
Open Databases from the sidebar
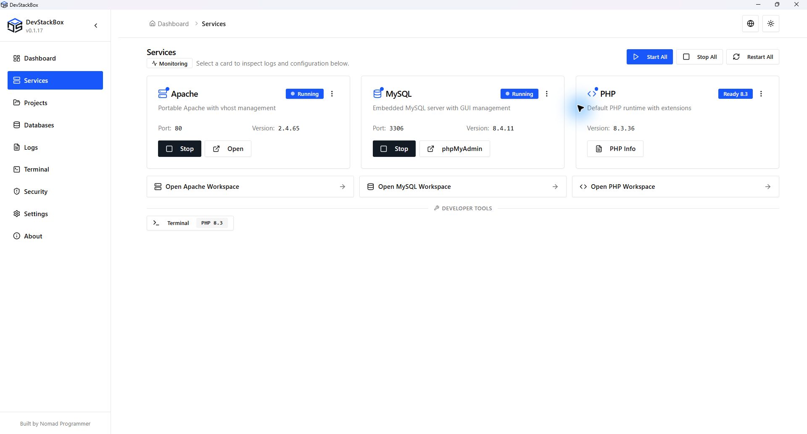coord(55,125)
